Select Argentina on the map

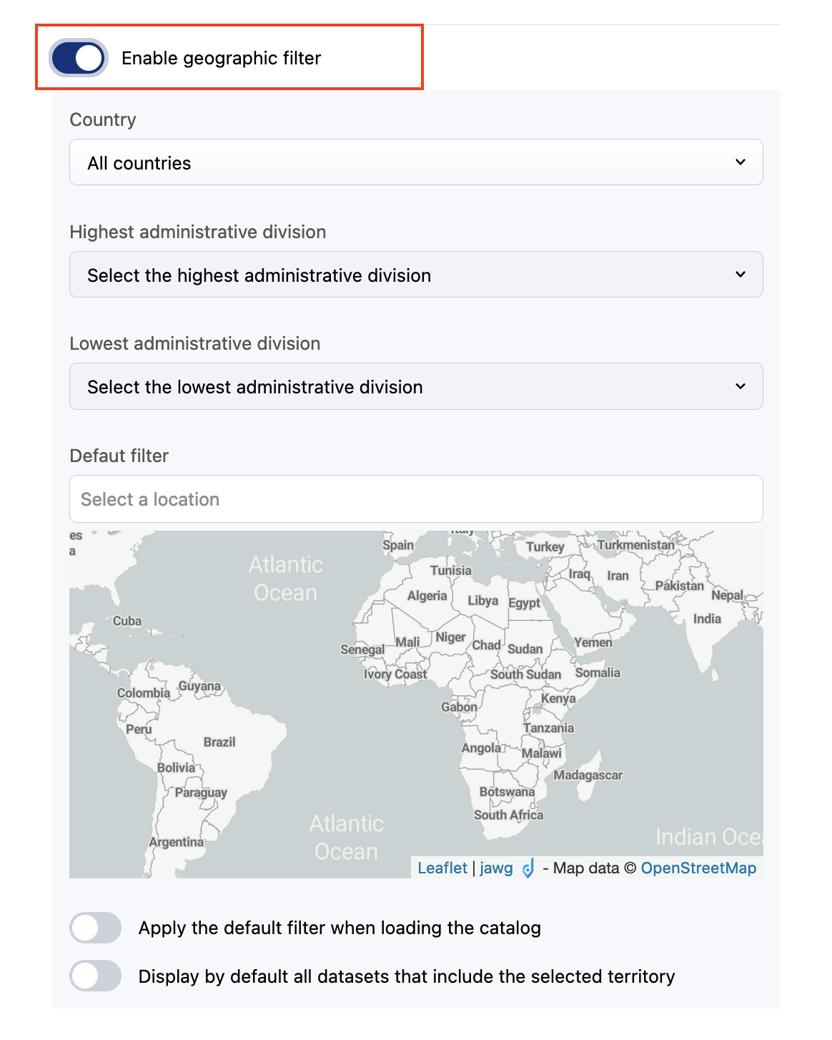pos(176,843)
